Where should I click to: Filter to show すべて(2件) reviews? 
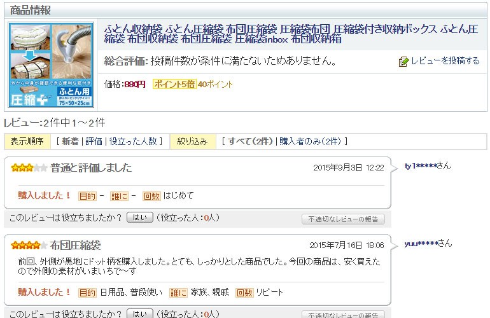(x=249, y=141)
